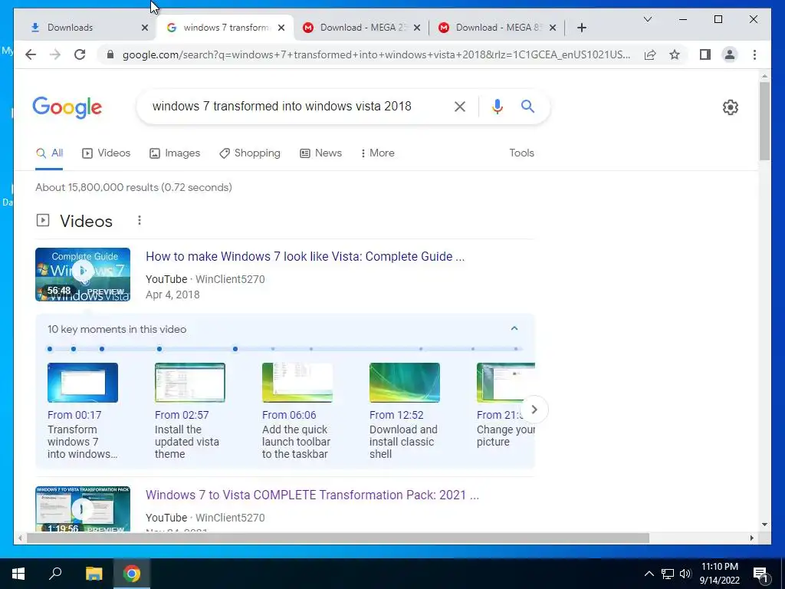This screenshot has width=785, height=589.
Task: Click the scrollbar down arrow
Action: click(x=764, y=525)
